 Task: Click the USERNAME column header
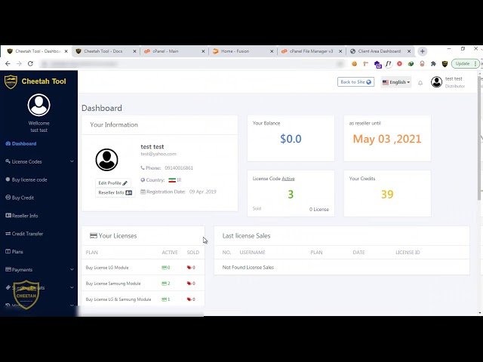tap(252, 253)
